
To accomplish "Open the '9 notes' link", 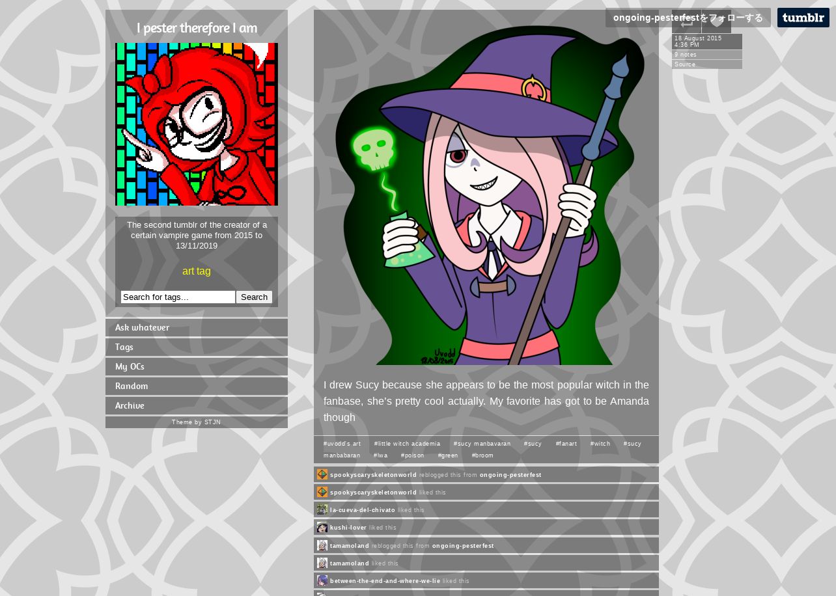I will point(707,55).
